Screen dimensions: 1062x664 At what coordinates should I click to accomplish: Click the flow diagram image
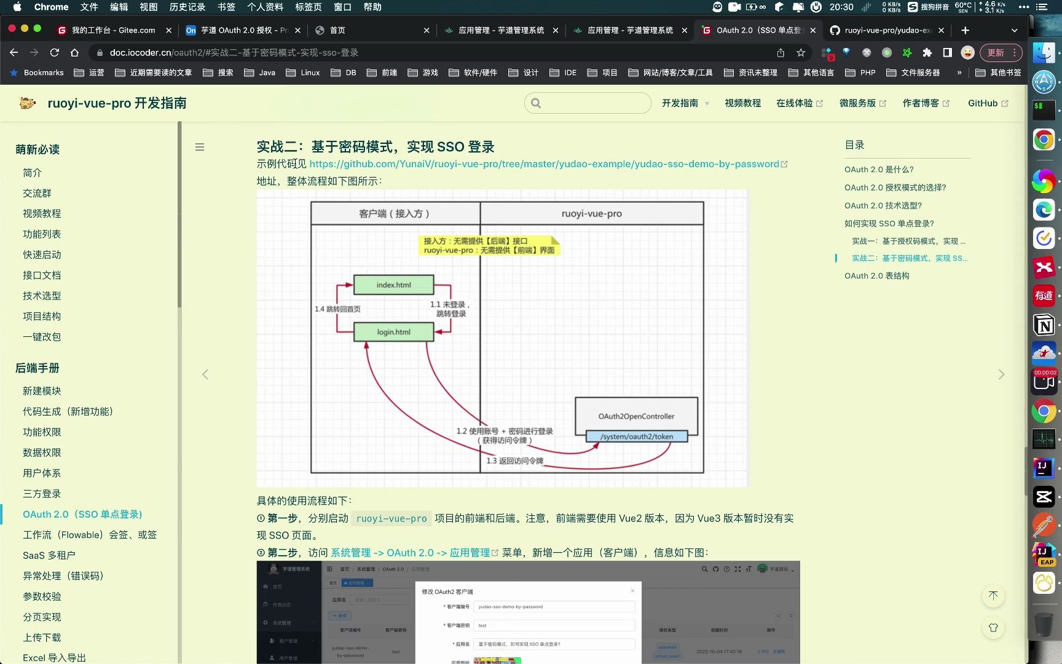click(502, 338)
